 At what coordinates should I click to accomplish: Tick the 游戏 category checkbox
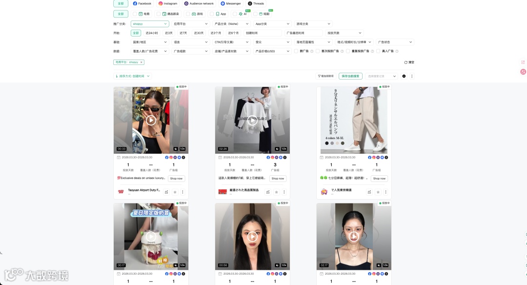188,14
